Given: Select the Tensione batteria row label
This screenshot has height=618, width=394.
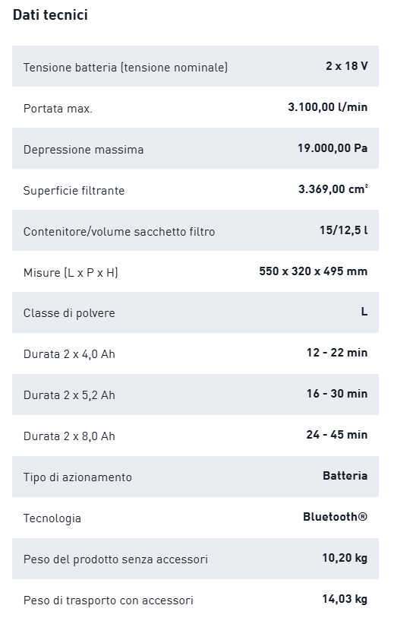Looking at the screenshot, I should coord(125,68).
